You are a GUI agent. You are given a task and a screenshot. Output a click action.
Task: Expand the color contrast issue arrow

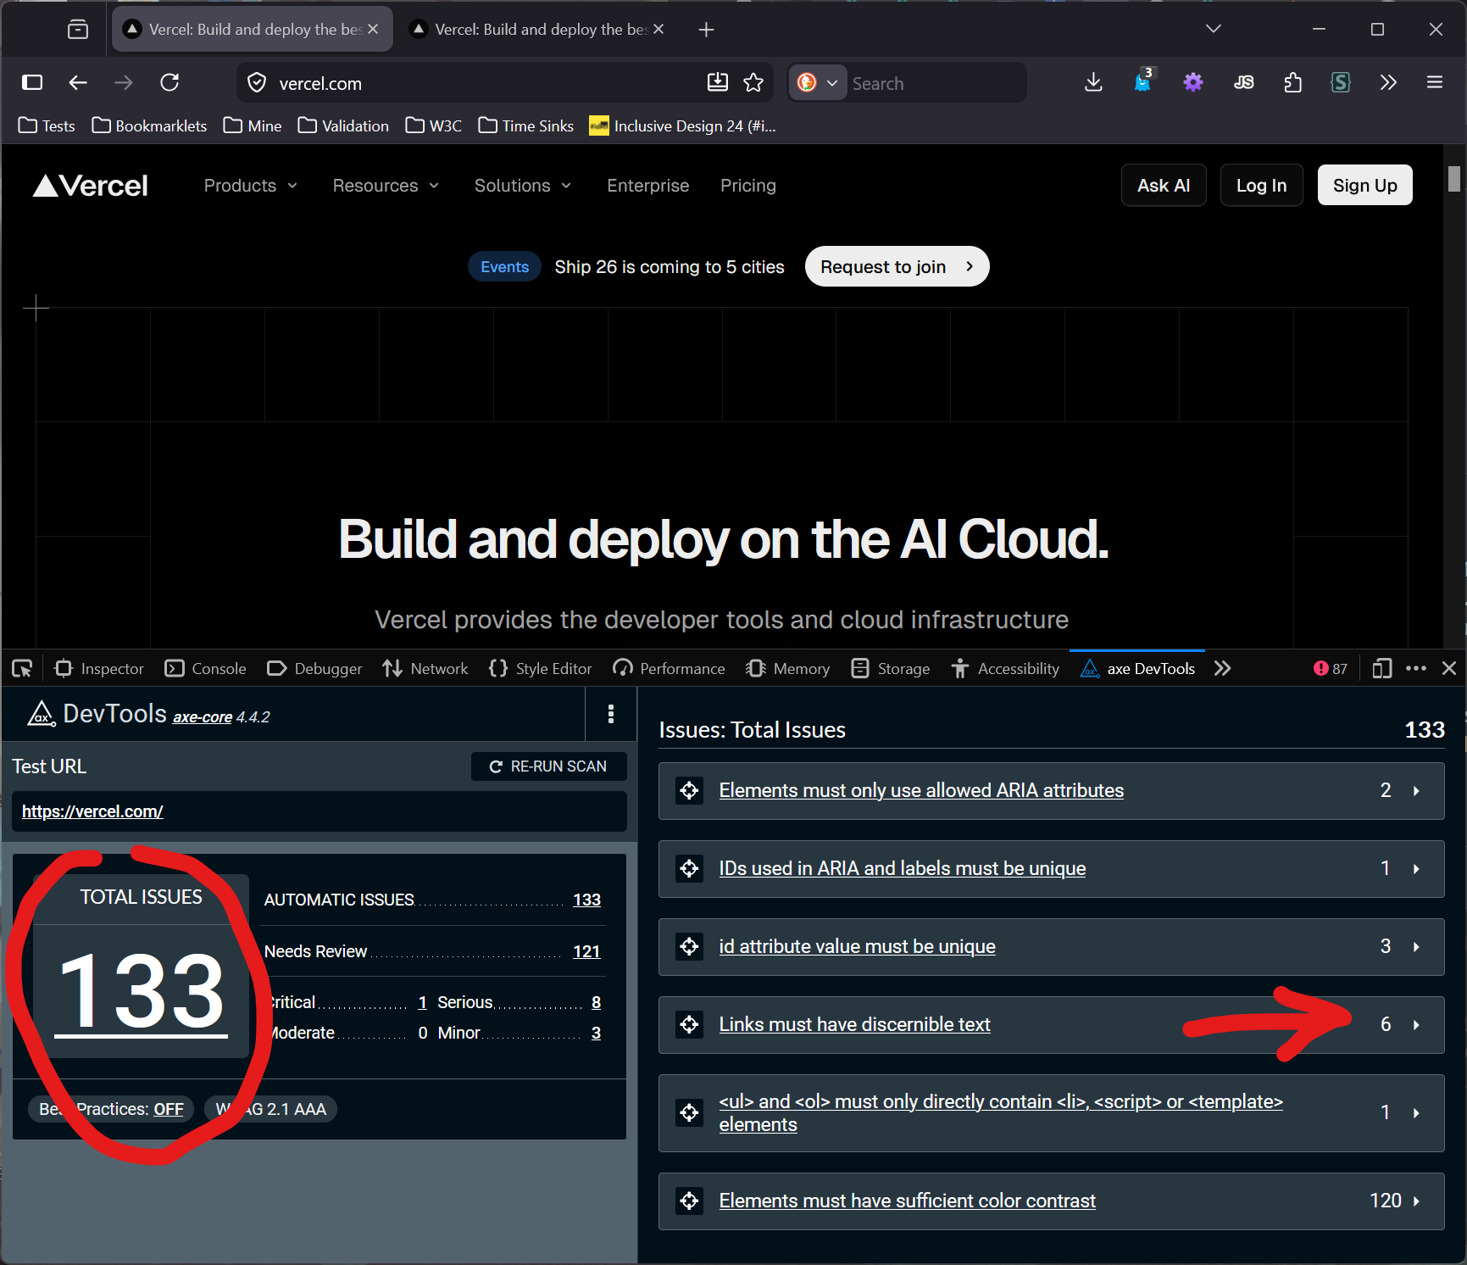(x=1416, y=1201)
